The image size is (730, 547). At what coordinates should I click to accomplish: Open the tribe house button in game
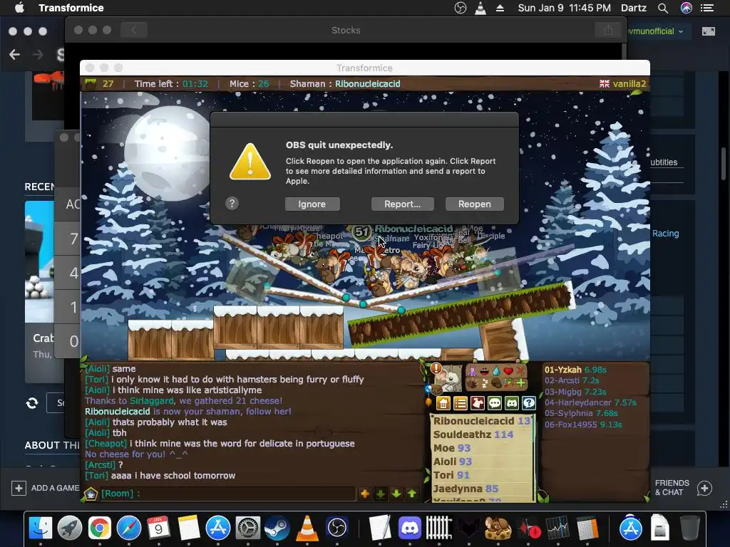click(443, 403)
